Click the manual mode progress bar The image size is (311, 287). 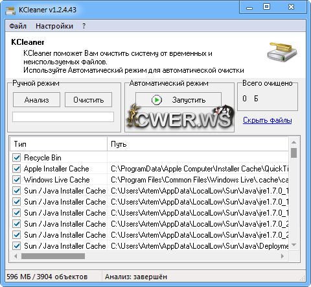[63, 117]
